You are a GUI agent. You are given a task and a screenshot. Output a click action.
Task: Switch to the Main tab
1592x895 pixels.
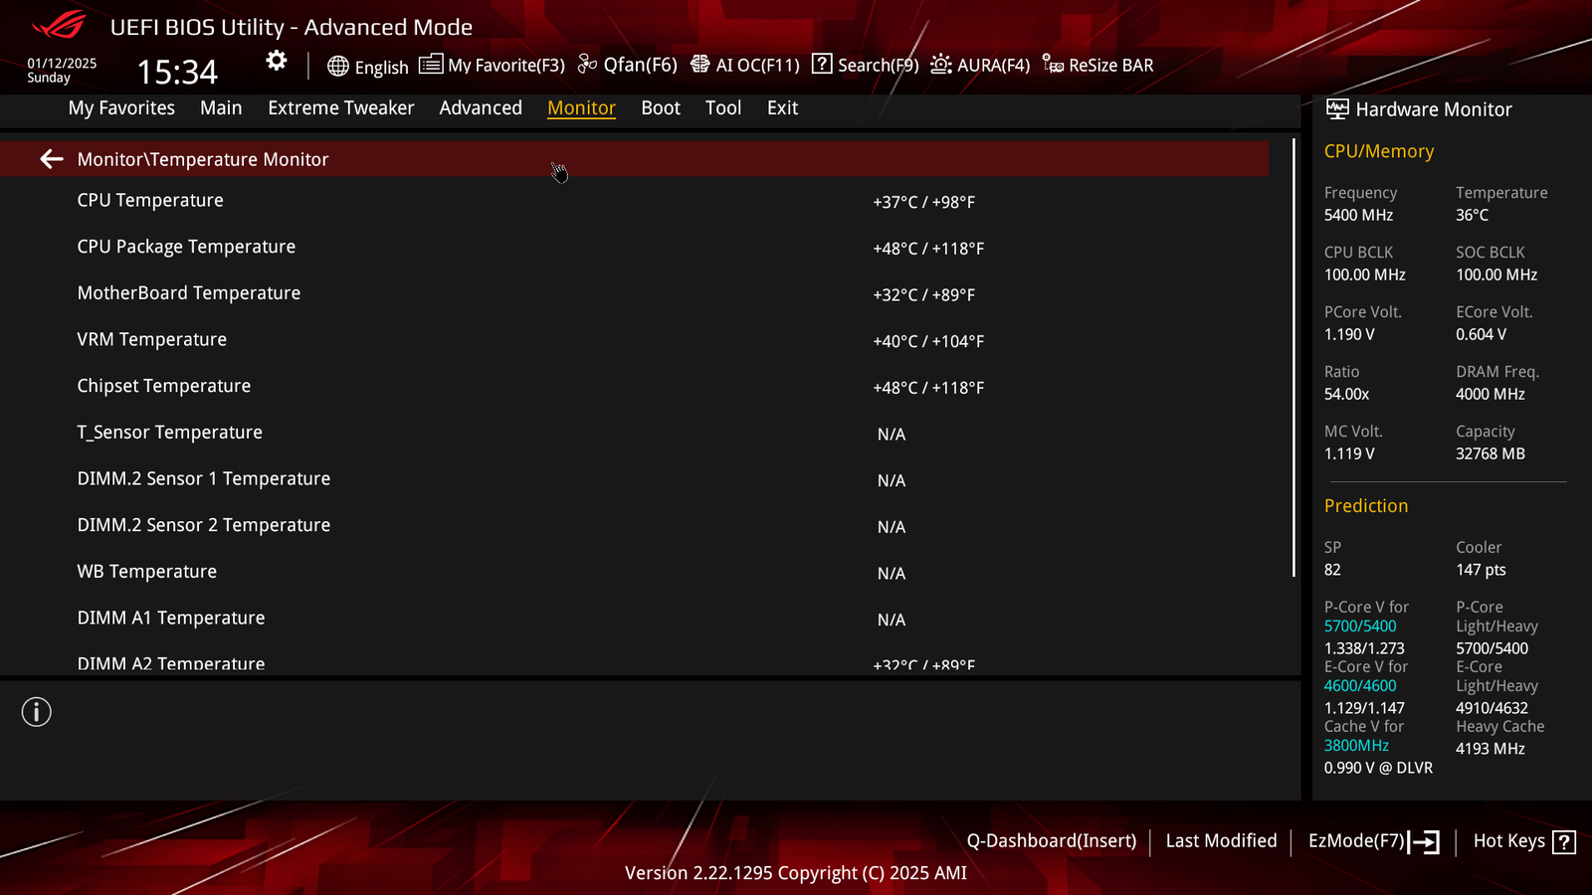221,107
